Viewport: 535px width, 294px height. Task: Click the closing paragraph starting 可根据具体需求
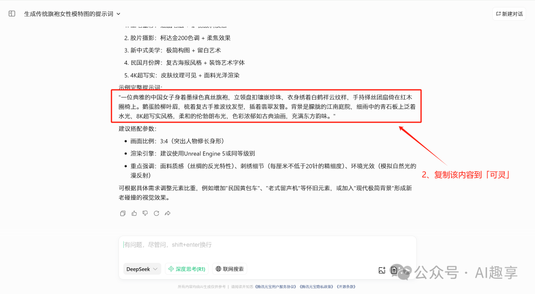tap(266, 193)
